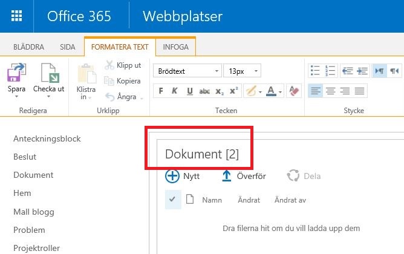Open Beslut in side navigation
This screenshot has width=404, height=254.
pyautogui.click(x=25, y=157)
